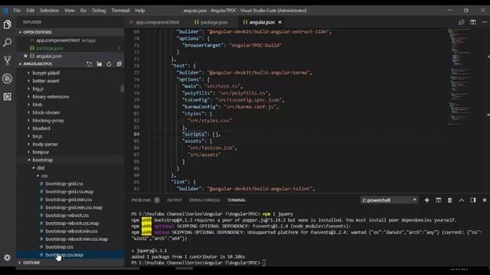Expand the Outline section
The image size is (490, 275).
point(31,263)
